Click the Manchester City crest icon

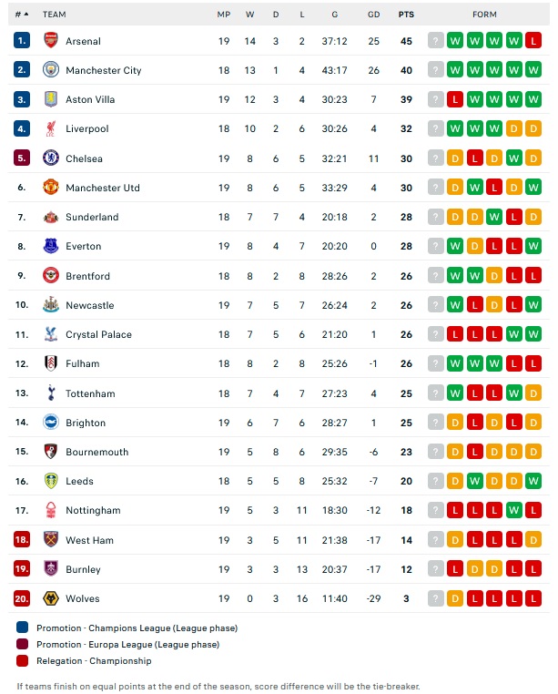coord(51,70)
